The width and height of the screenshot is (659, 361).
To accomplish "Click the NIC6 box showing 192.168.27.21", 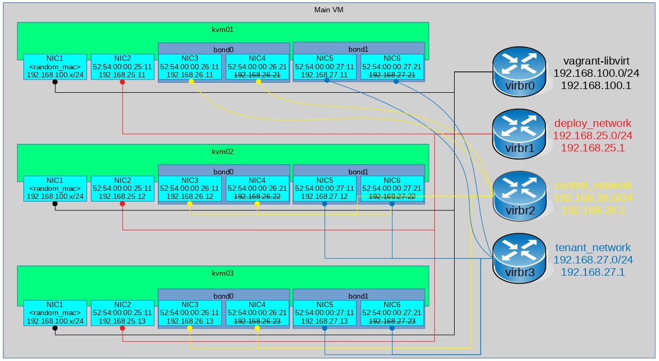I will click(392, 67).
